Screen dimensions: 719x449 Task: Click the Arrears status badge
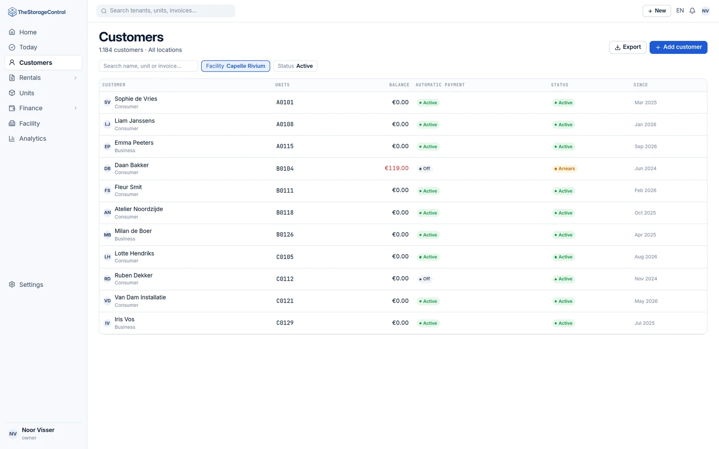click(564, 169)
